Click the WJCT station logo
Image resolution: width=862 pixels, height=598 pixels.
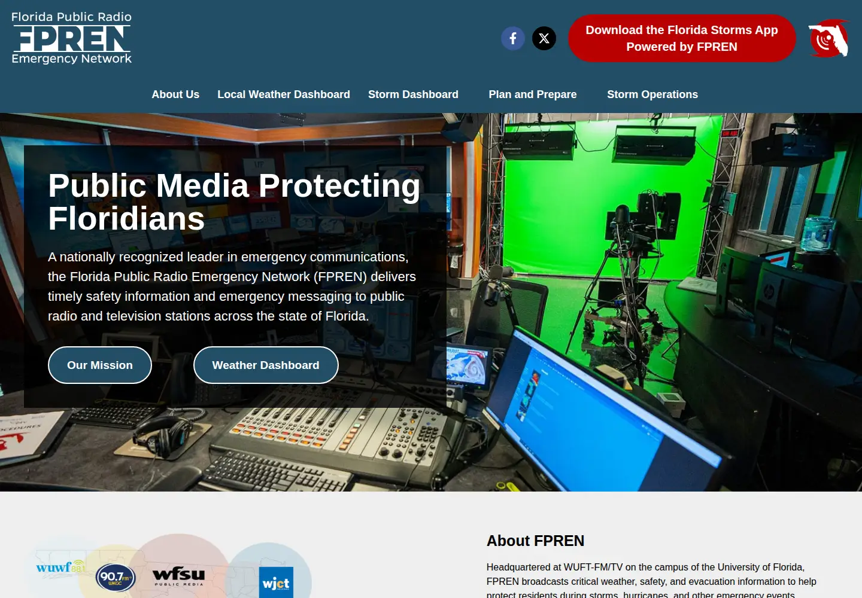pyautogui.click(x=276, y=582)
